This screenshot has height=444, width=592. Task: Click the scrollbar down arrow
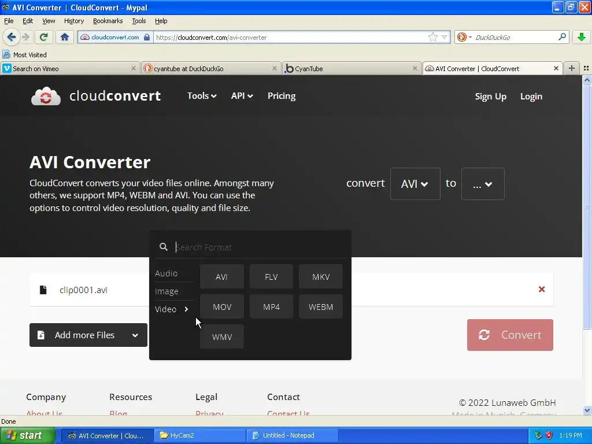(x=587, y=410)
